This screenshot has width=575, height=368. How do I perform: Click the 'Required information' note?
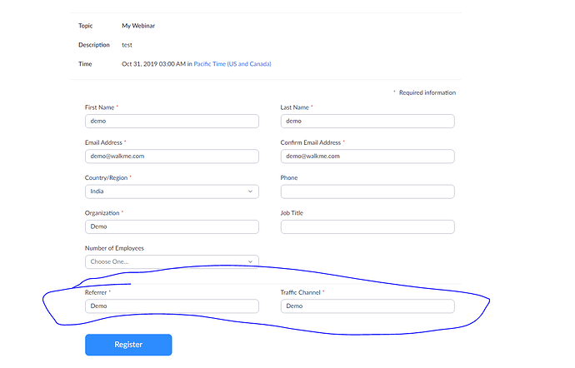427,92
